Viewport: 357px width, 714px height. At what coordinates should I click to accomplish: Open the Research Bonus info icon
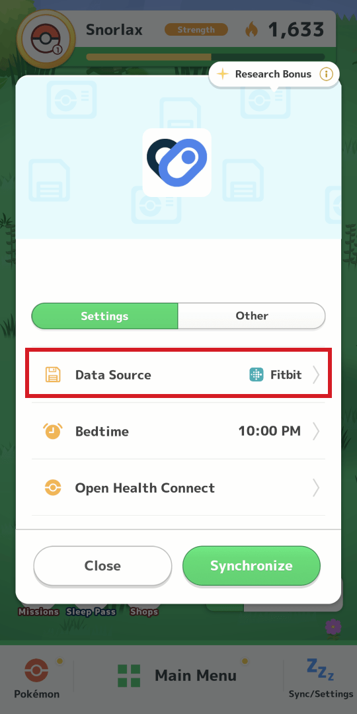point(326,74)
